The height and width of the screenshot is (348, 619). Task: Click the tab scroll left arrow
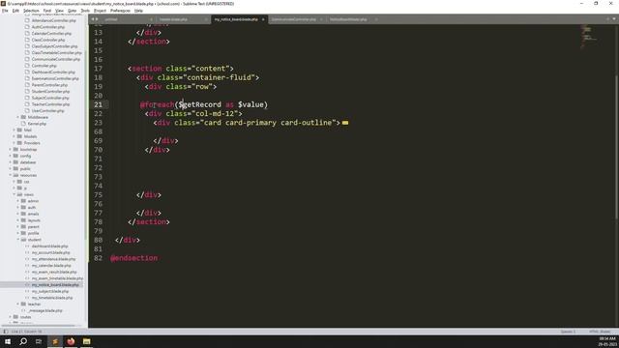click(93, 19)
